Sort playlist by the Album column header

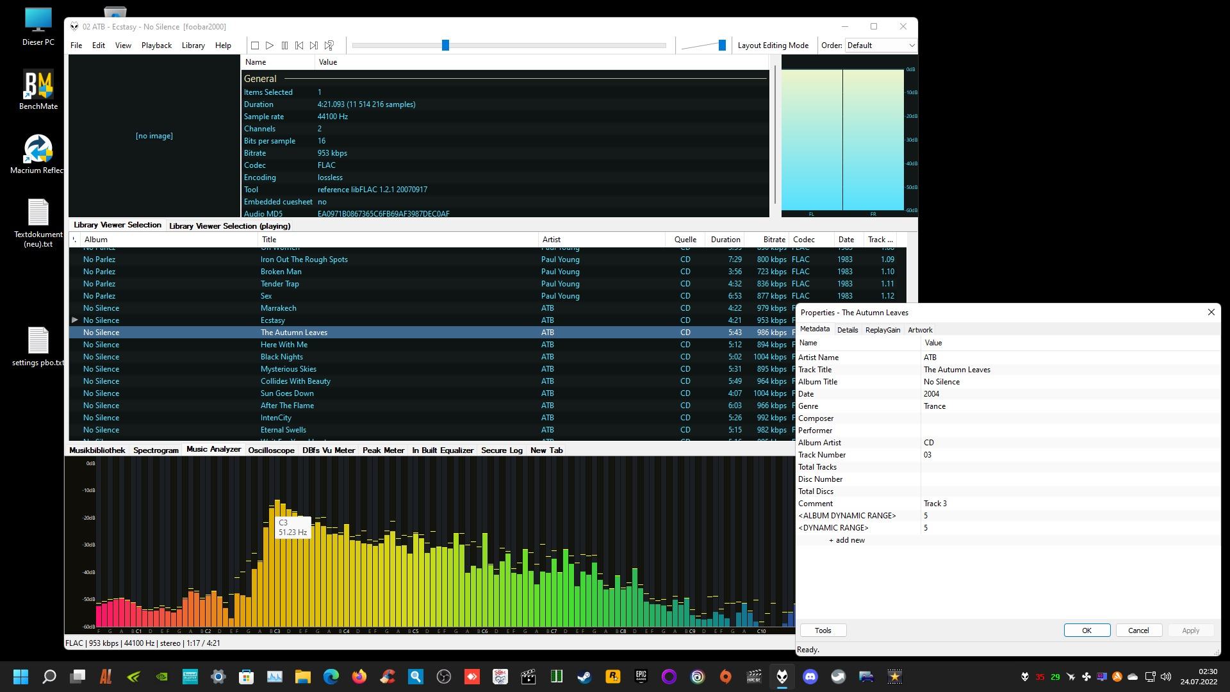coord(169,240)
